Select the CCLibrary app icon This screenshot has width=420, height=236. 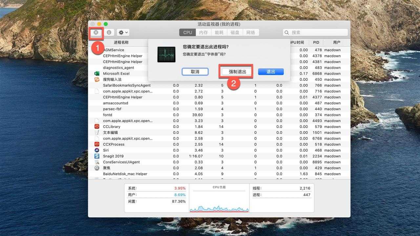97,127
